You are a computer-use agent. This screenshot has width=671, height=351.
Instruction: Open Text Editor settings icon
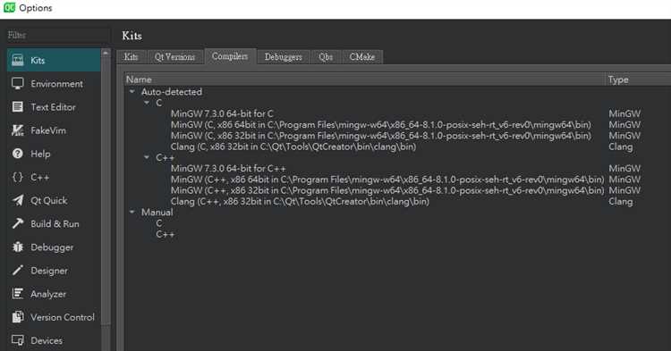[x=18, y=107]
